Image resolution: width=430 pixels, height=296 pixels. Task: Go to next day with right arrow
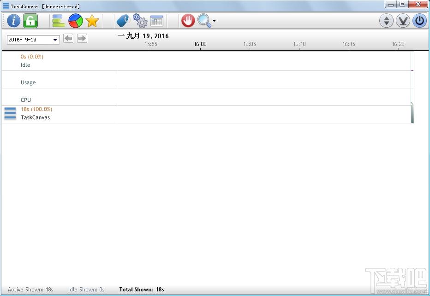tap(82, 38)
